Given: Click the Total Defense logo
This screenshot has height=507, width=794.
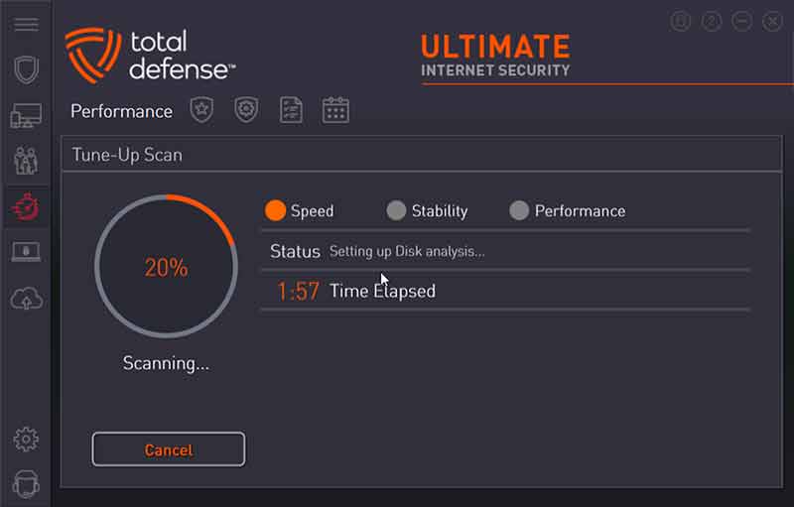Looking at the screenshot, I should pyautogui.click(x=150, y=55).
